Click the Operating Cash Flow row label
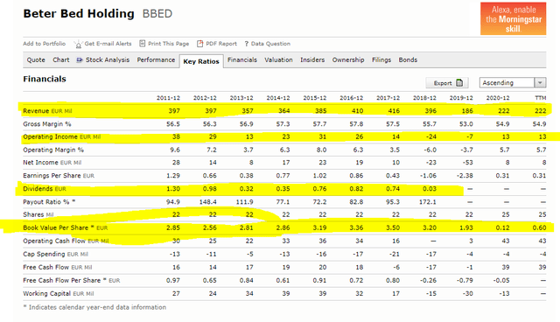Viewport: 560px width, 322px height. (66, 241)
